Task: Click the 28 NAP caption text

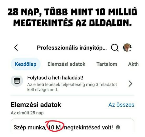Action: coord(24,12)
